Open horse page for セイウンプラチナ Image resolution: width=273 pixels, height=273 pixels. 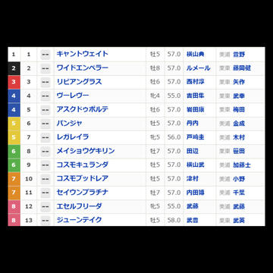click(x=83, y=193)
